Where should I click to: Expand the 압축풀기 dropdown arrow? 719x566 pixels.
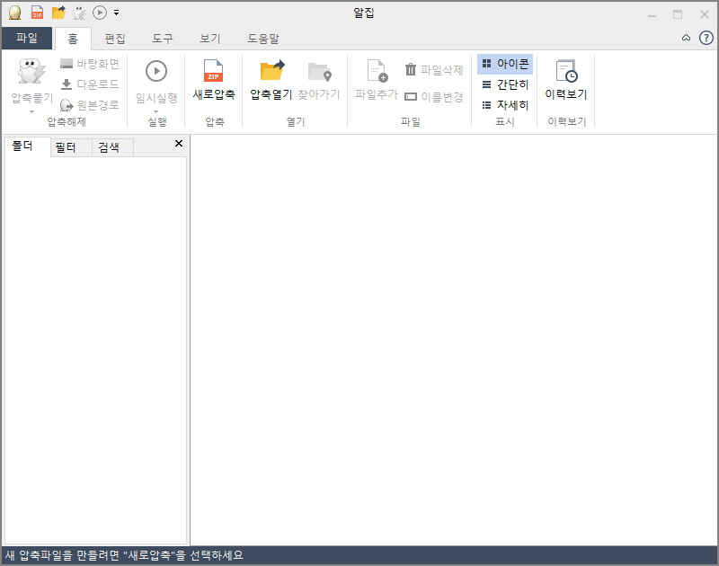pyautogui.click(x=31, y=111)
